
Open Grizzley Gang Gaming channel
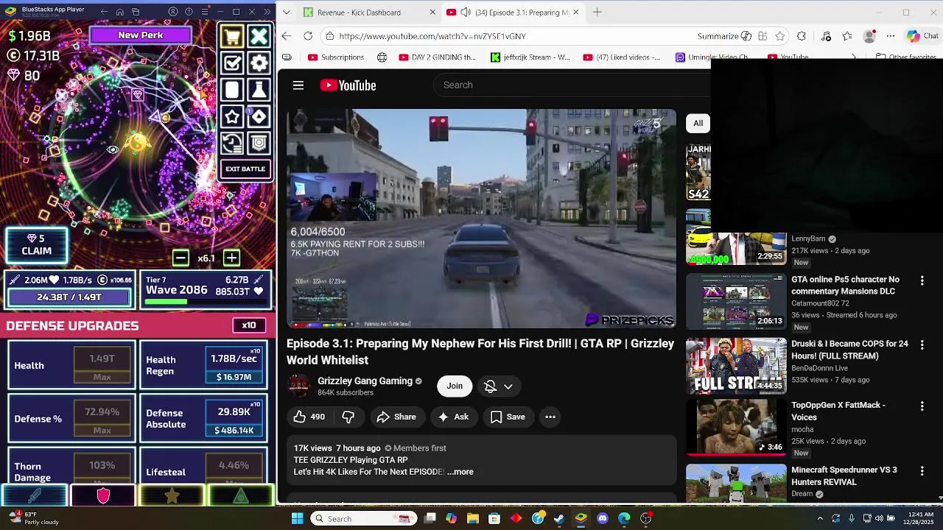click(x=365, y=381)
